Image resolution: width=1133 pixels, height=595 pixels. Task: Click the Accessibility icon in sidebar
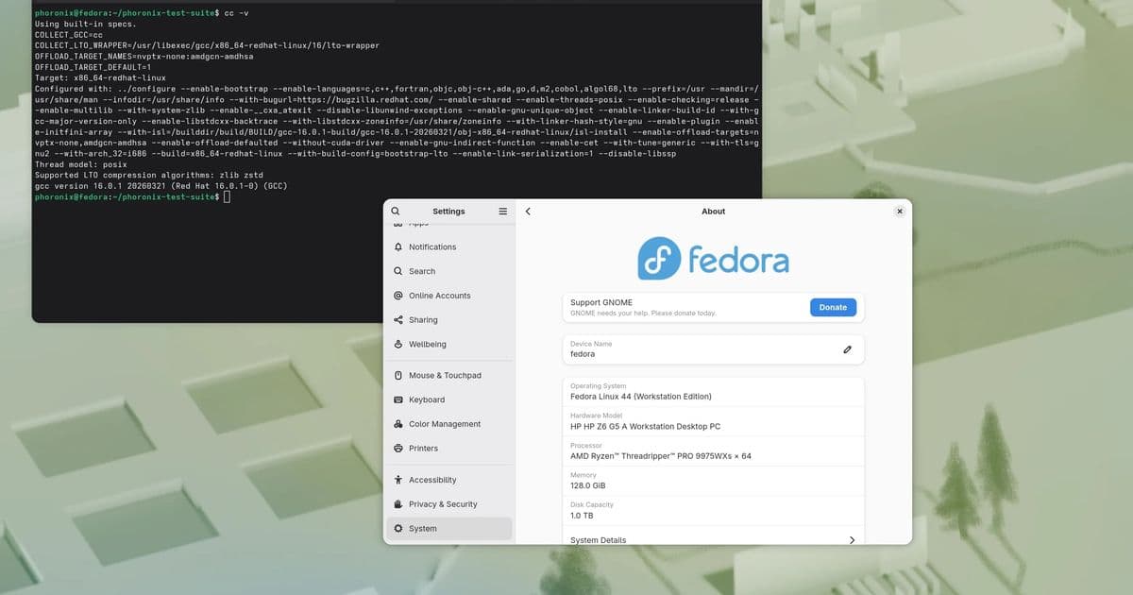pyautogui.click(x=398, y=480)
